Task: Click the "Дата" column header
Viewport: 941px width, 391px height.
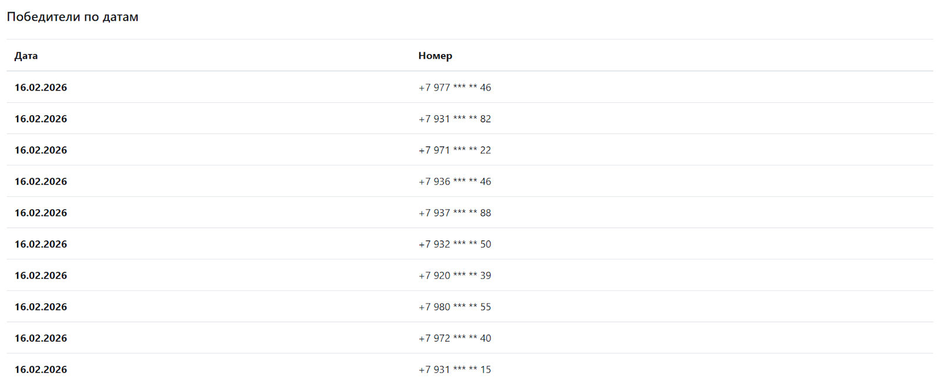Action: pyautogui.click(x=26, y=56)
